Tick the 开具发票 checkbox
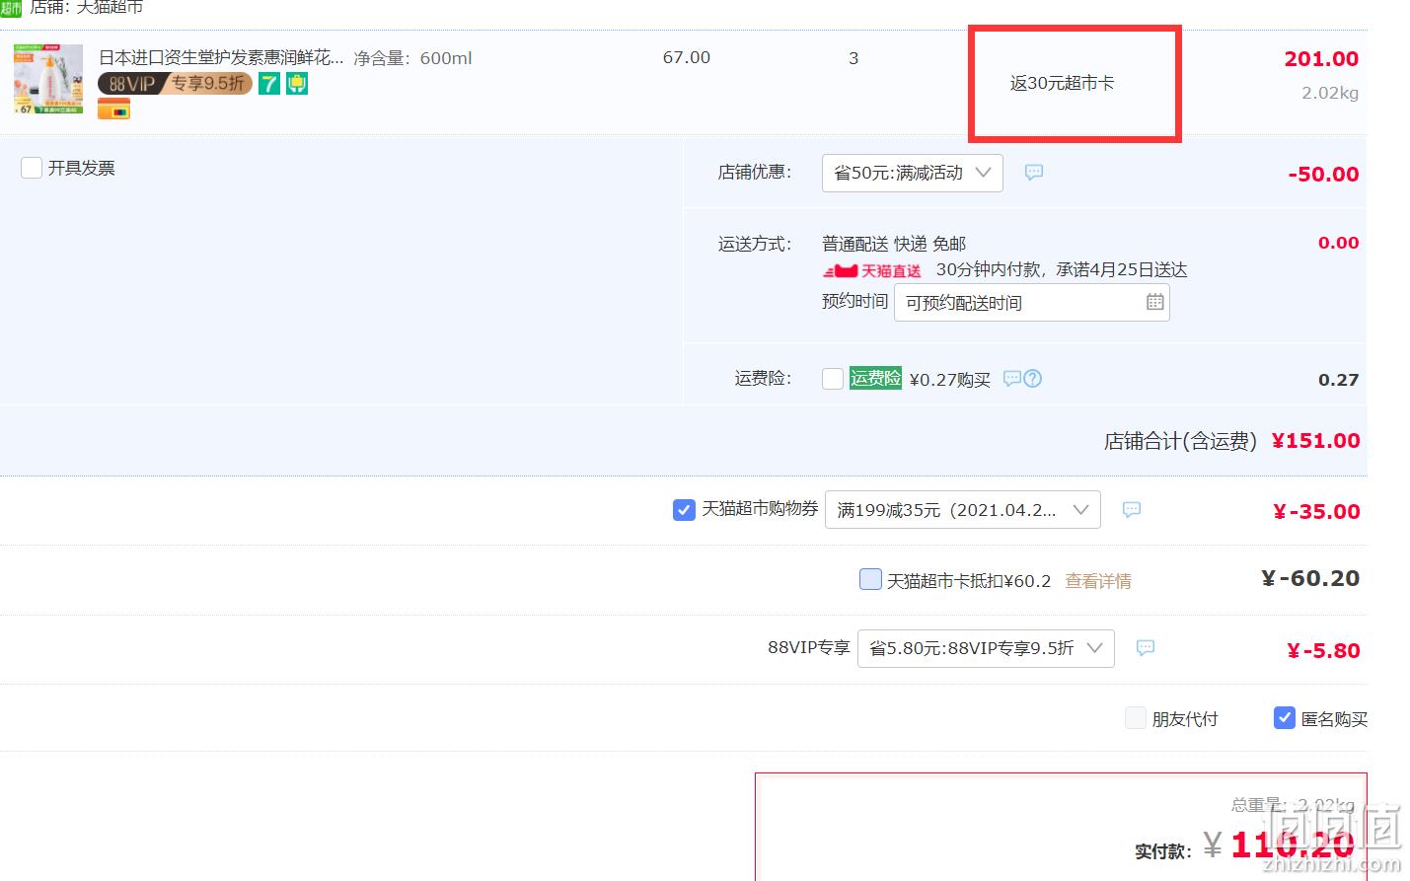This screenshot has width=1410, height=881. 32,168
